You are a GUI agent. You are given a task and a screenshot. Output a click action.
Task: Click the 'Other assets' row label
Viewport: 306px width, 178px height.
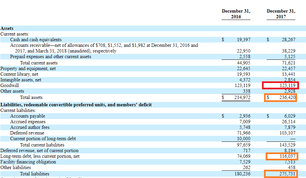[x=12, y=91]
